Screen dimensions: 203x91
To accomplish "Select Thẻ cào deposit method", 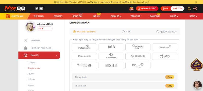I will (31, 79).
